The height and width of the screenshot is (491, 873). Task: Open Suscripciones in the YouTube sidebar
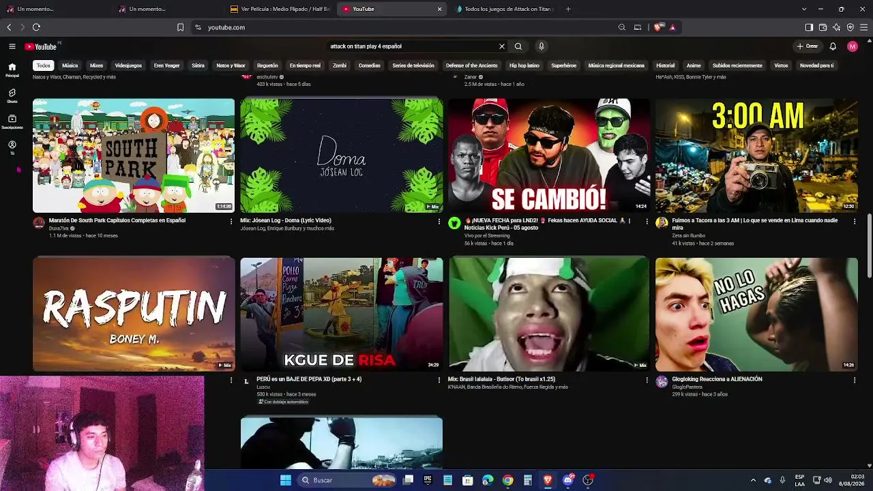12,121
